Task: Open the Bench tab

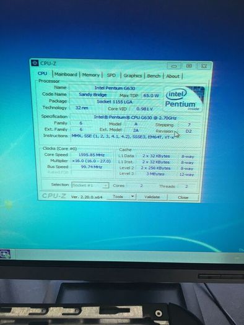Action: pos(154,76)
